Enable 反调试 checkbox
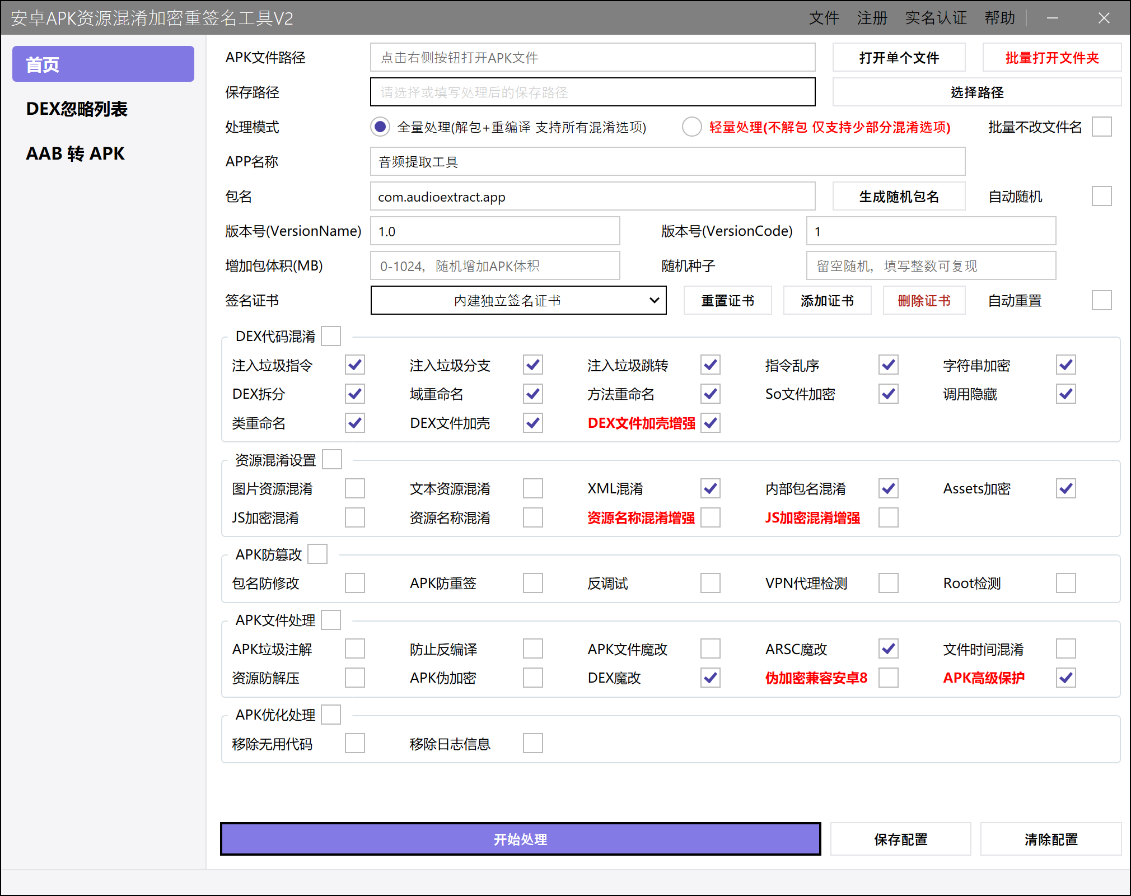Viewport: 1131px width, 896px height. (x=710, y=583)
